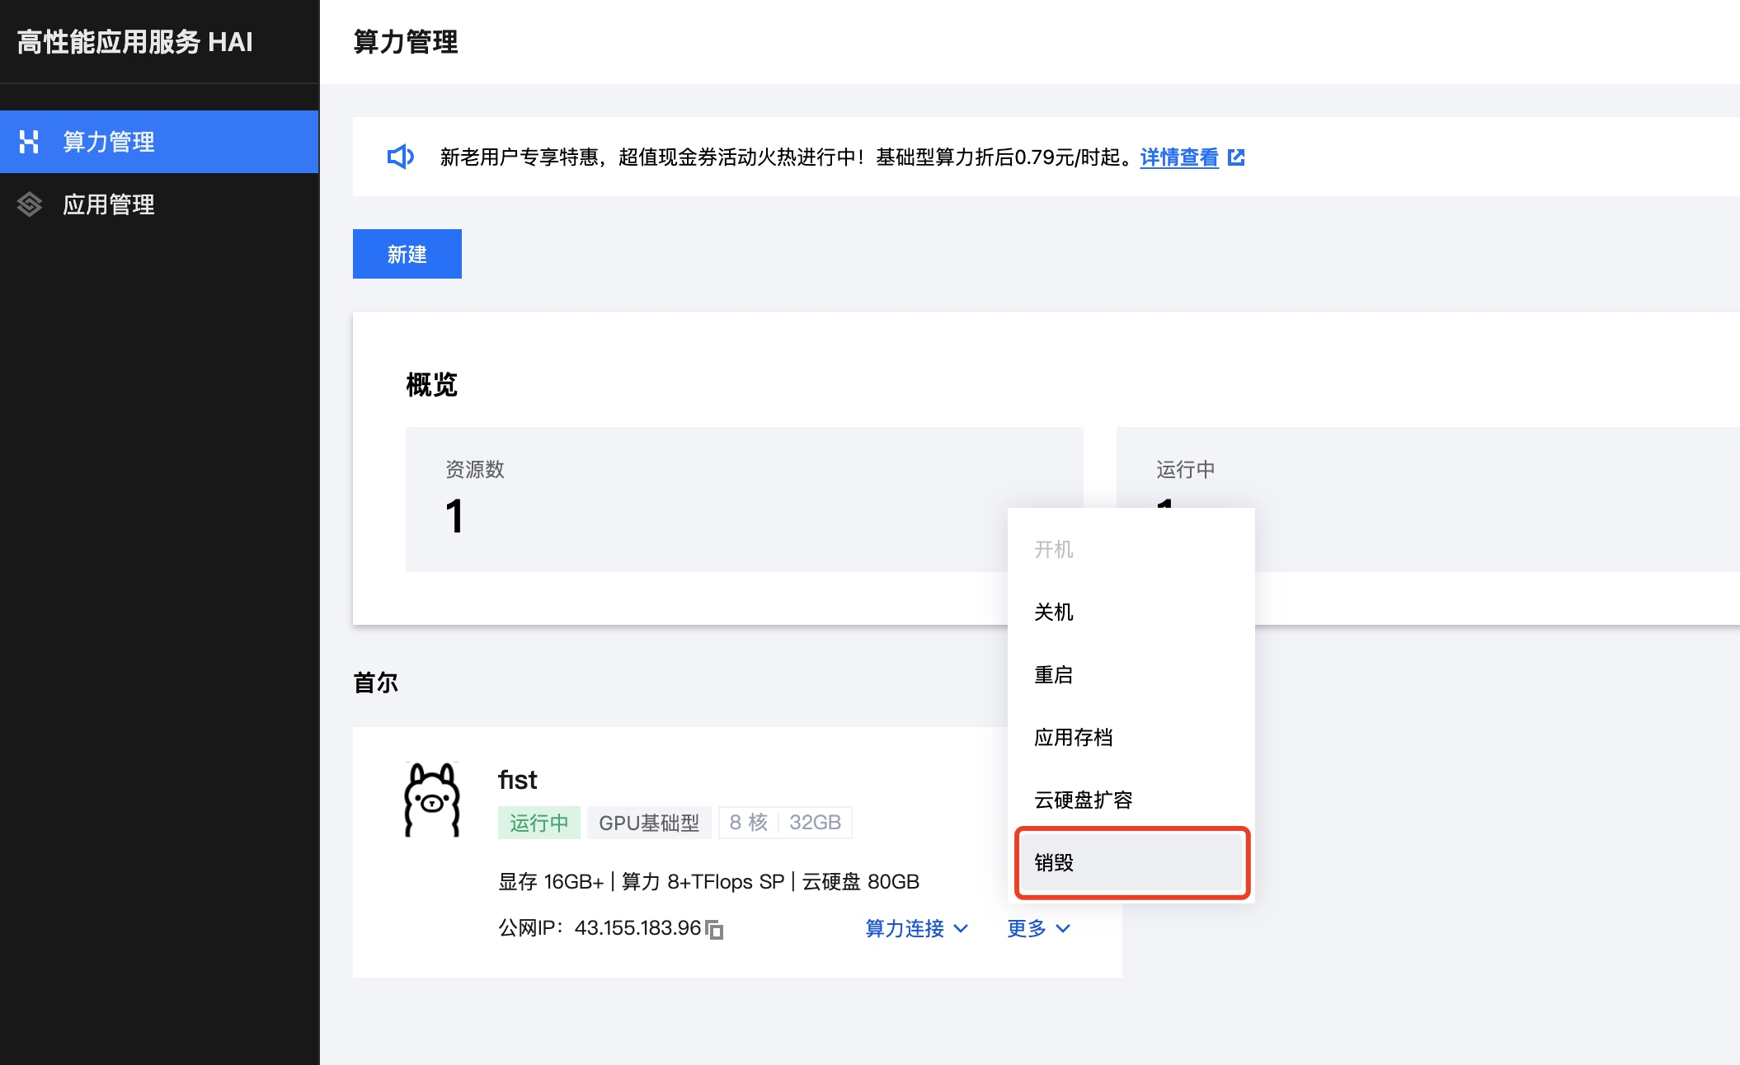Click the llama application icon for fist
The image size is (1740, 1065).
(432, 800)
